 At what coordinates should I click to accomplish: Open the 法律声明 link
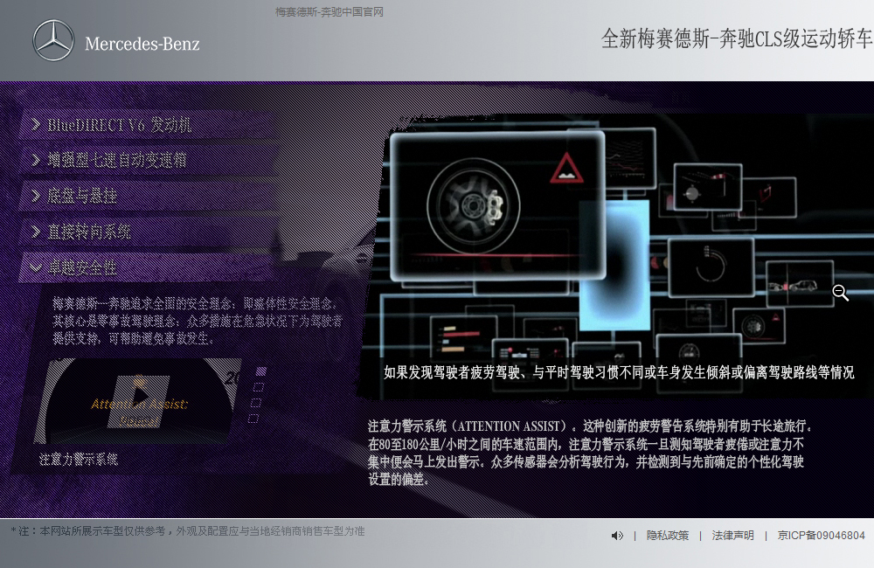point(732,536)
